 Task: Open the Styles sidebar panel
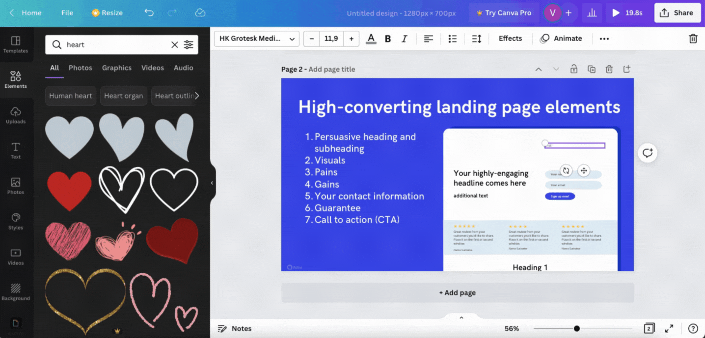pyautogui.click(x=16, y=221)
